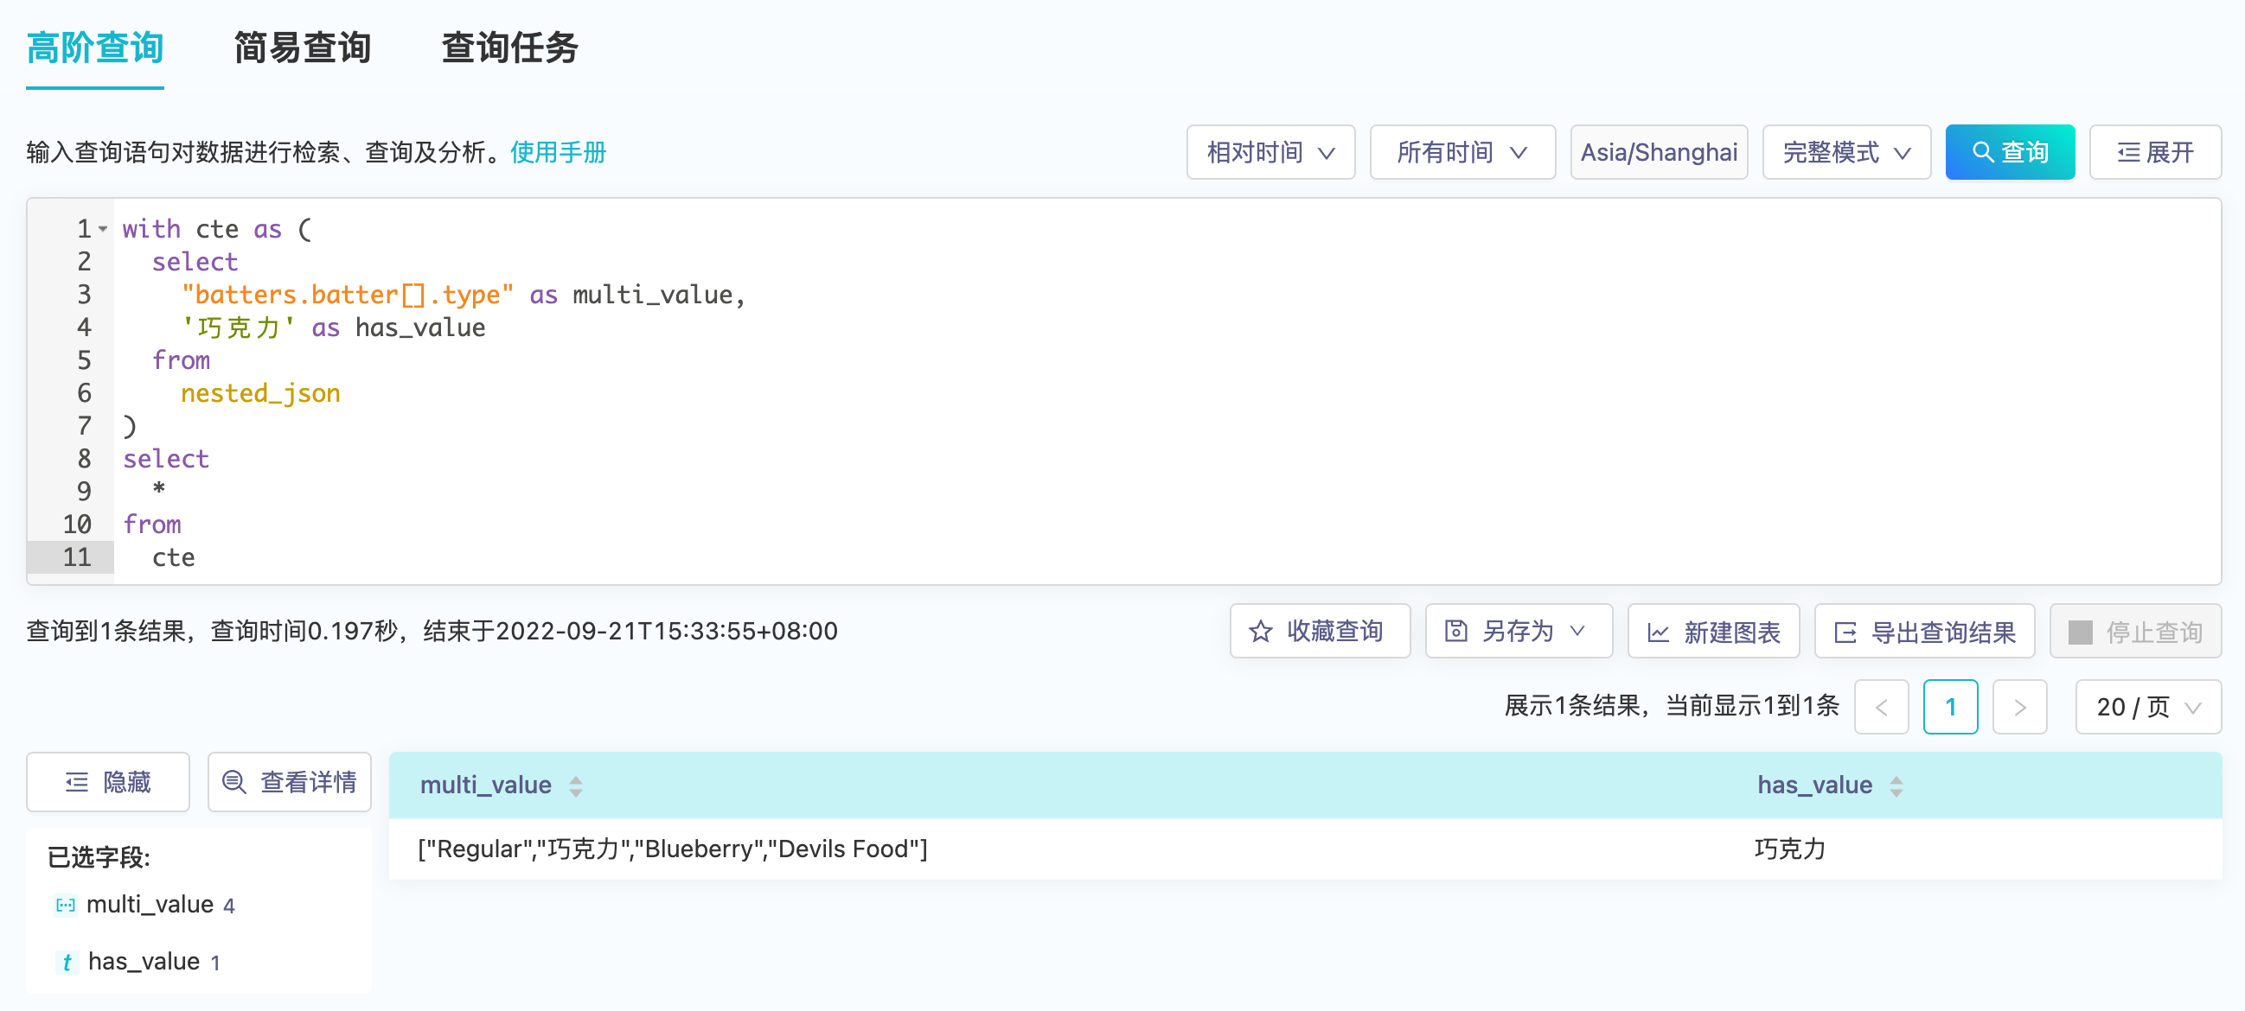Click the 收藏查询 star button
This screenshot has height=1011, width=2245.
point(1320,632)
